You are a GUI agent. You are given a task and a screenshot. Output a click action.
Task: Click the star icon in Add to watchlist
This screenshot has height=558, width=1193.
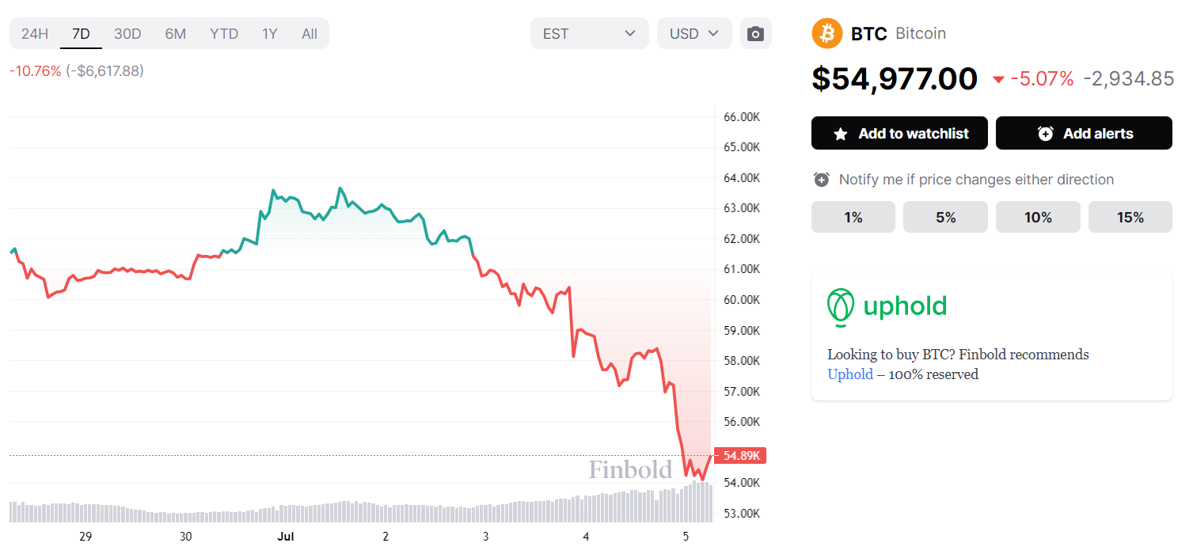[841, 134]
